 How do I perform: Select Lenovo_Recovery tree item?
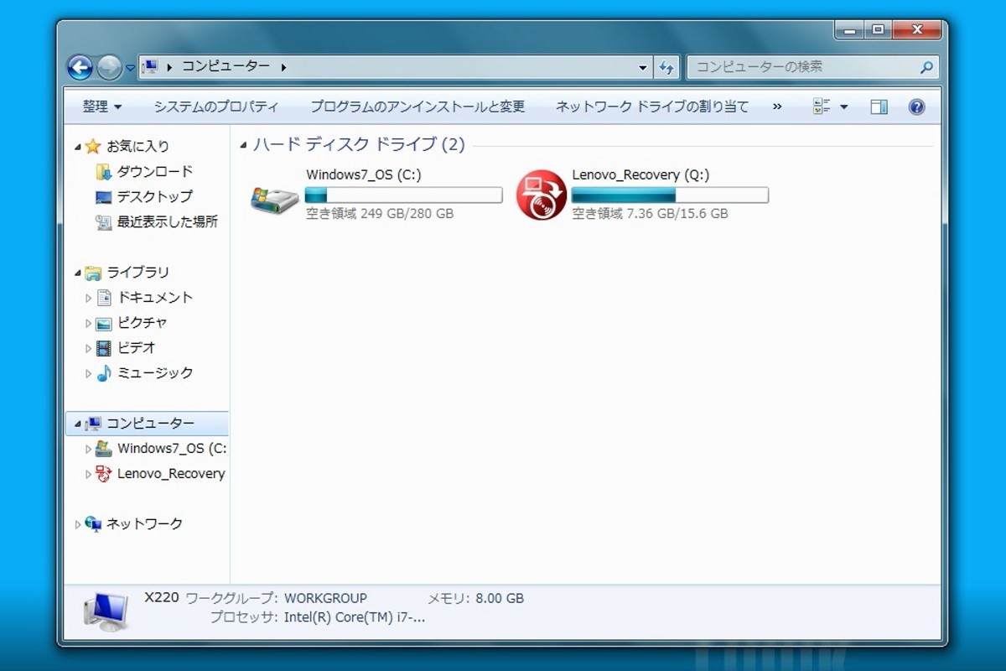171,473
